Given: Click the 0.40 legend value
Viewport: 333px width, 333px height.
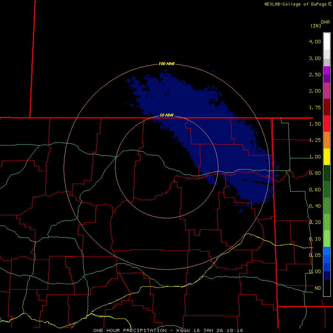Looking at the screenshot, I should click(315, 206).
